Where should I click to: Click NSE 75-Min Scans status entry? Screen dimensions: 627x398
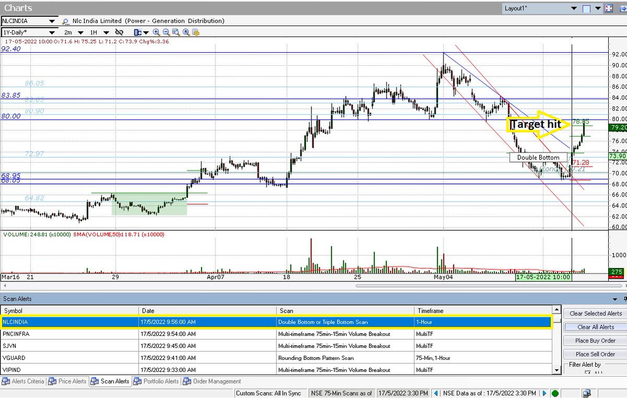(x=342, y=393)
